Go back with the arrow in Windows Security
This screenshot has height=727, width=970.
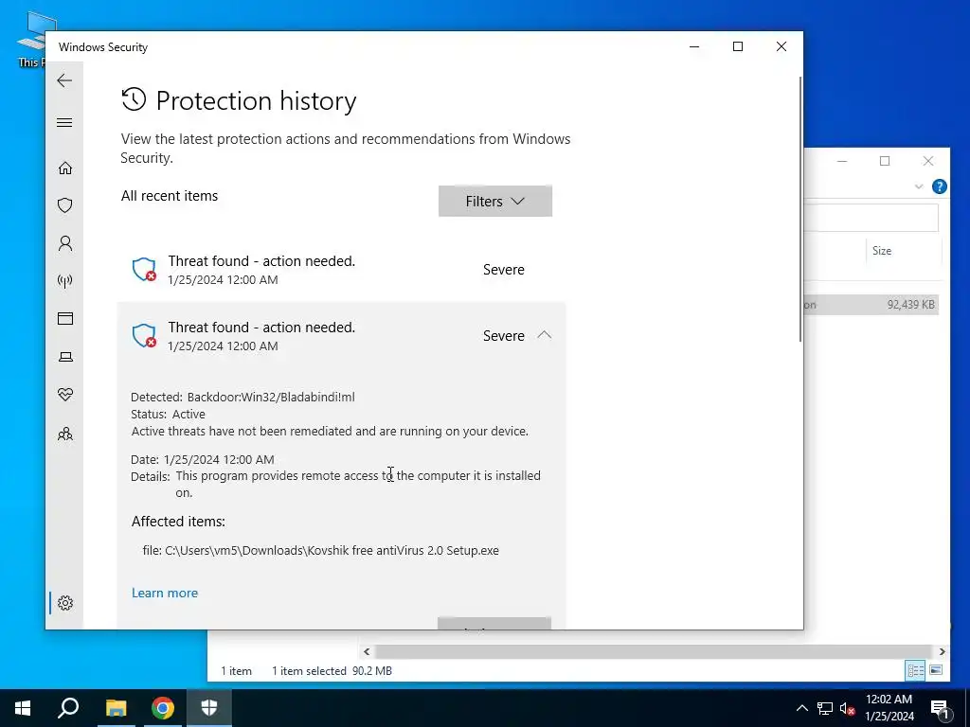[64, 80]
